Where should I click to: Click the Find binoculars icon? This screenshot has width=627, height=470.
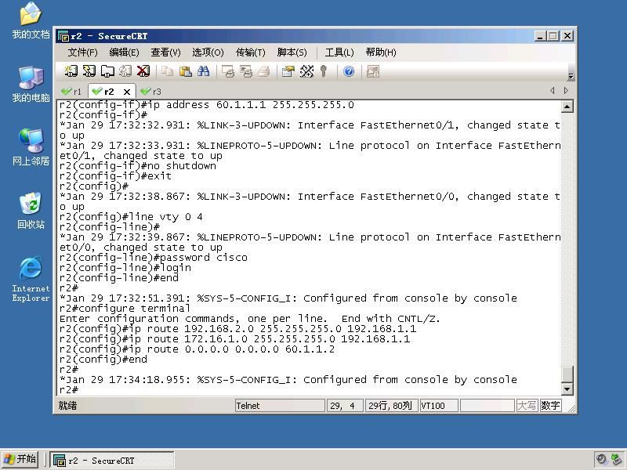tap(203, 71)
